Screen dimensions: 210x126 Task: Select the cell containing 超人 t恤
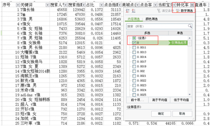35,104
